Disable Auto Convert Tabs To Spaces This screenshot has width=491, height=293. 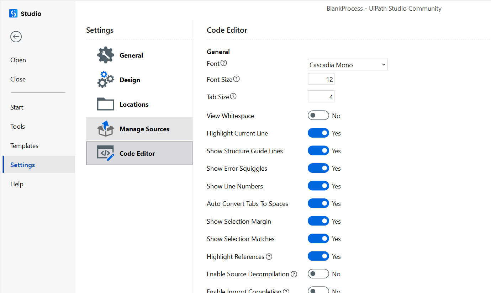tap(318, 203)
